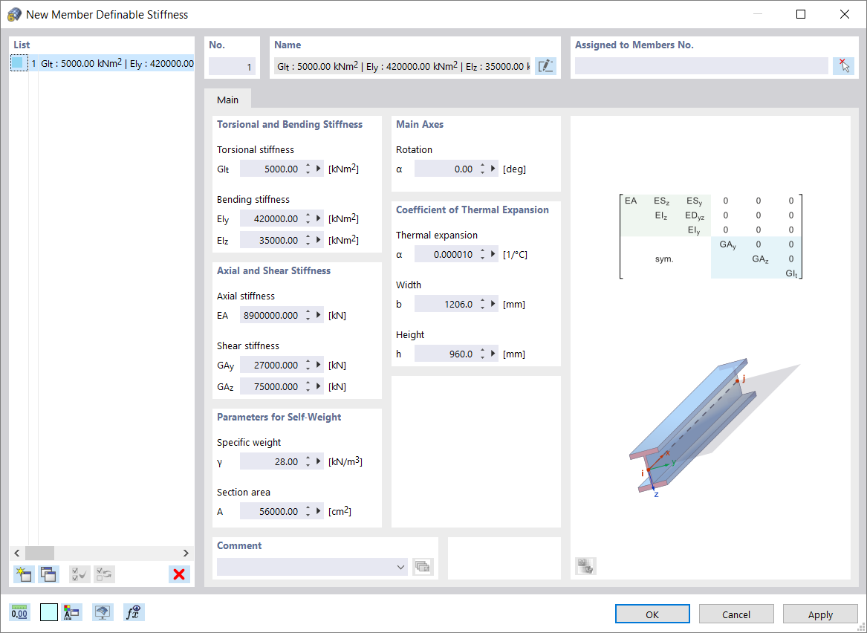This screenshot has height=633, width=867.
Task: Delete the selected item with the red X
Action: (179, 574)
